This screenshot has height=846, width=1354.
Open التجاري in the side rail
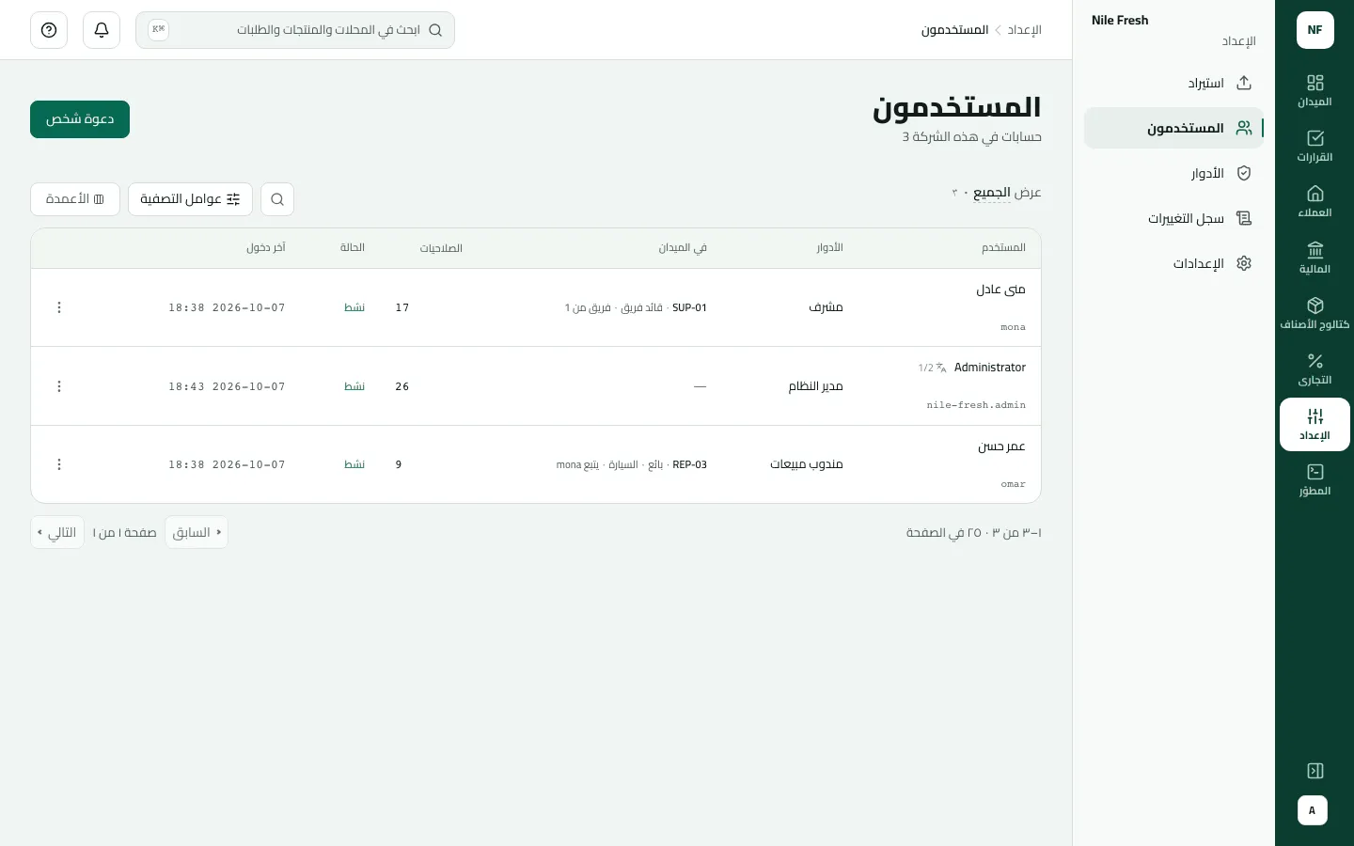click(x=1315, y=369)
